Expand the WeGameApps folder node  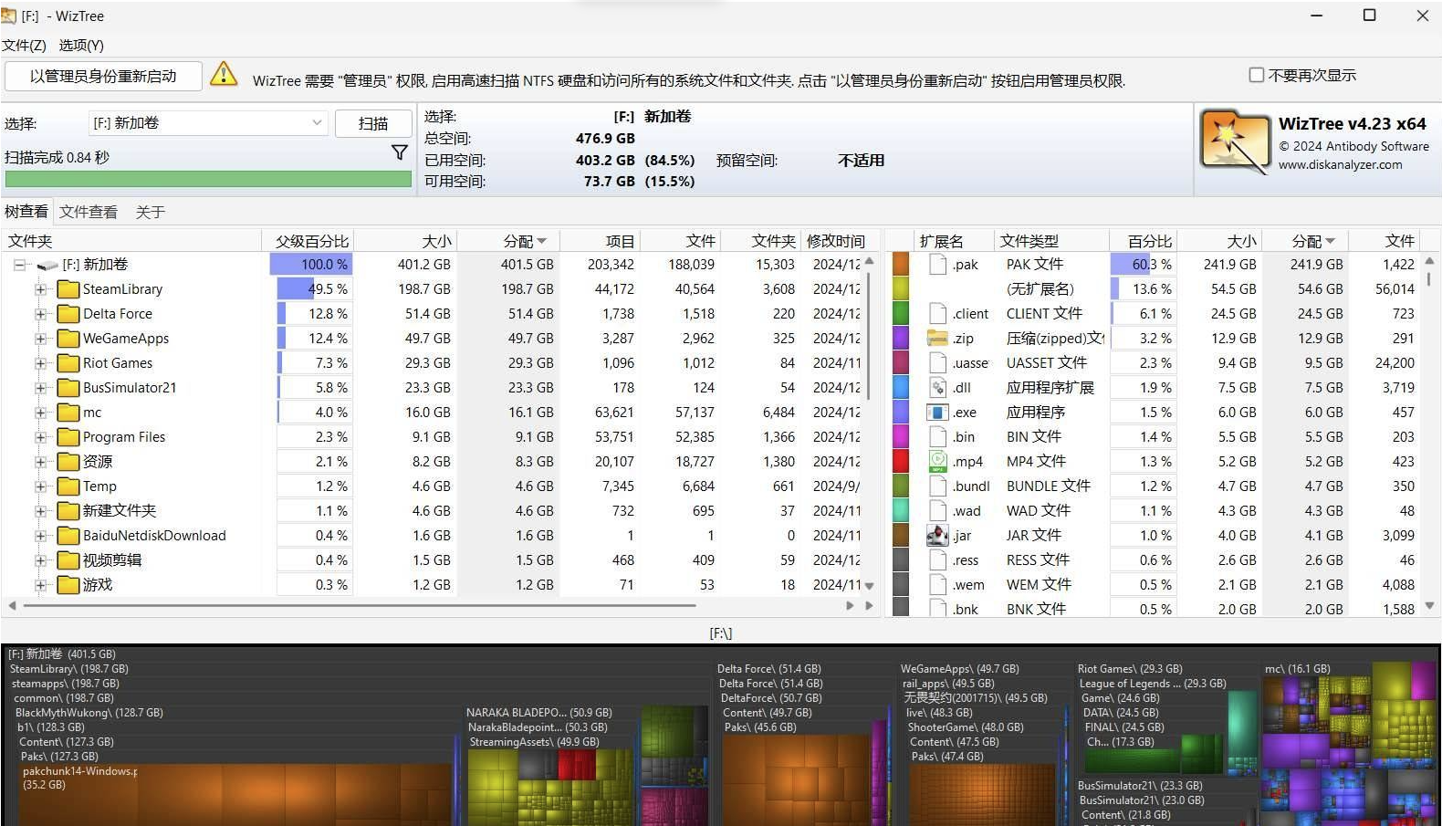[40, 339]
